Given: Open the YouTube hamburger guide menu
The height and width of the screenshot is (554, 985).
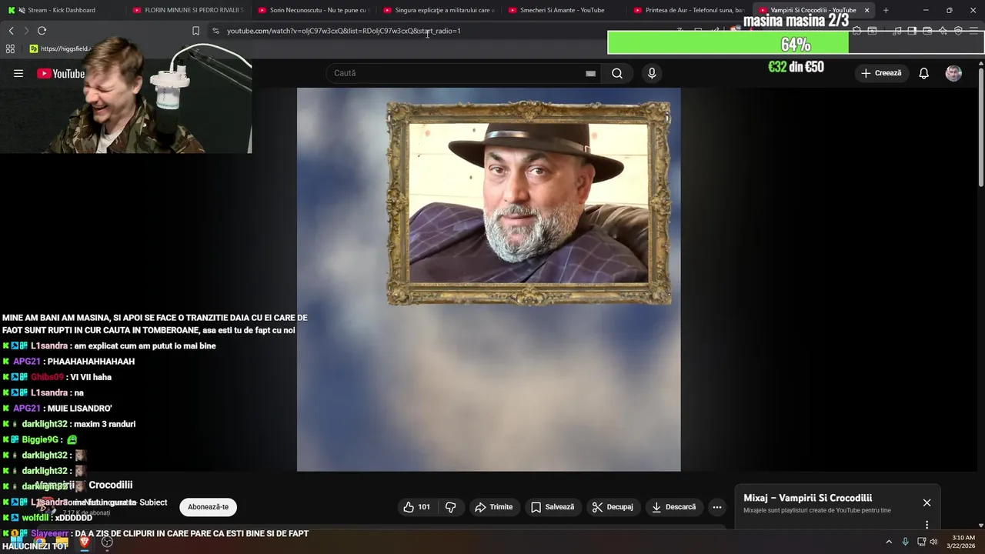Looking at the screenshot, I should pos(18,73).
